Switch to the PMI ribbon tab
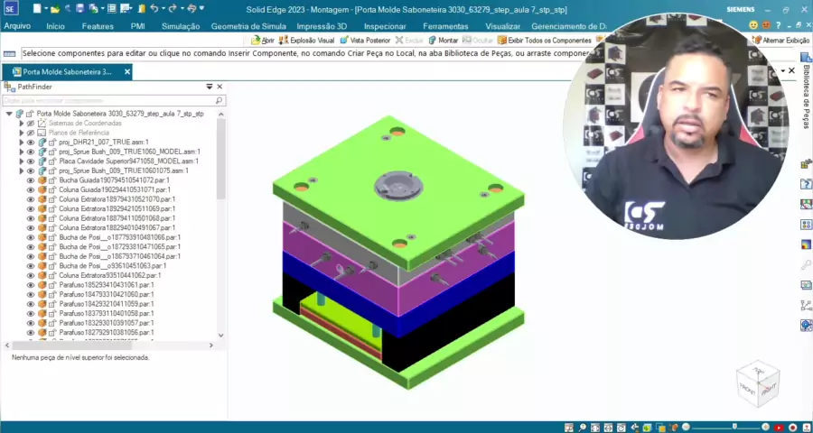The image size is (813, 433). coord(138,26)
